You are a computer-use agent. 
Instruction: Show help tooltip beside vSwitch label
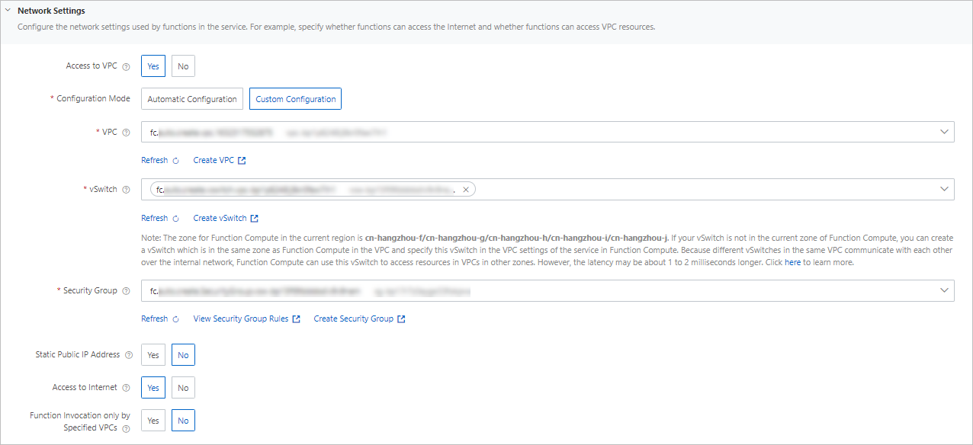[127, 190]
